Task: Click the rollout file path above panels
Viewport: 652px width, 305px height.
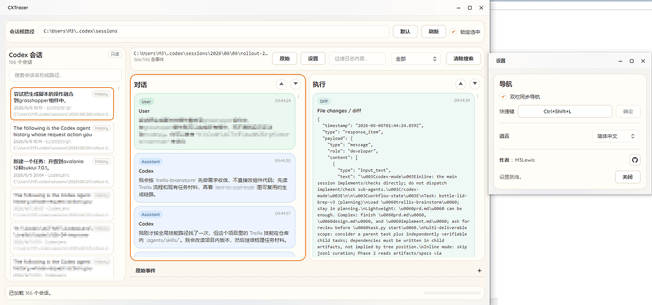Action: click(x=201, y=53)
